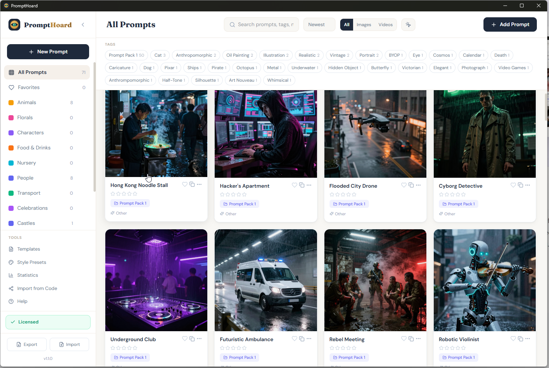Click the sparkle magic icon button

pos(408,25)
